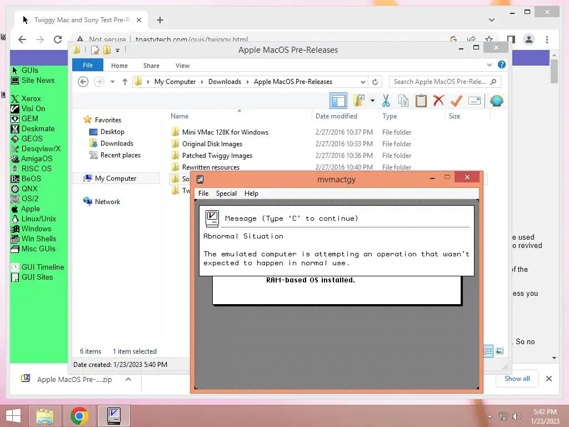Open the View ribbon tab
569x427 pixels.
click(182, 66)
